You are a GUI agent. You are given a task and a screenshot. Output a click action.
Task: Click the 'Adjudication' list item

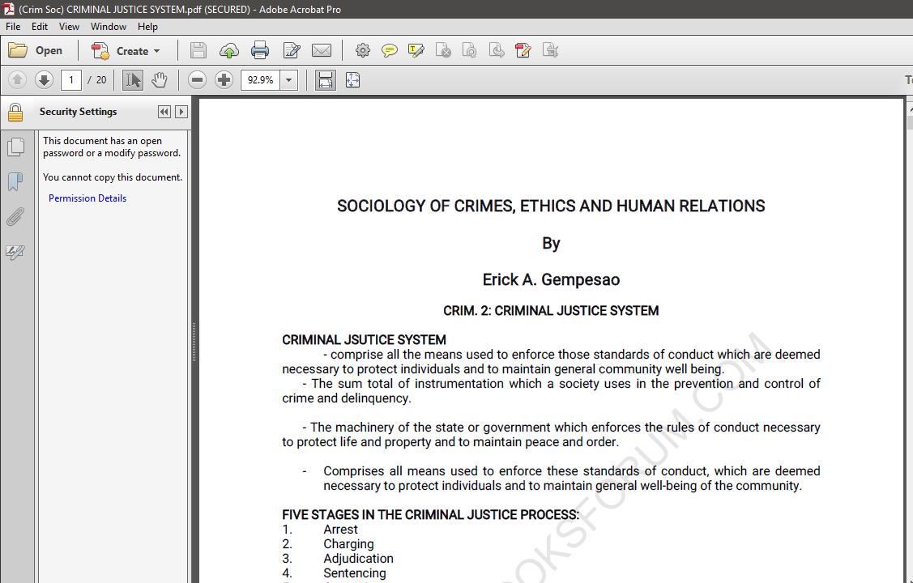(359, 559)
